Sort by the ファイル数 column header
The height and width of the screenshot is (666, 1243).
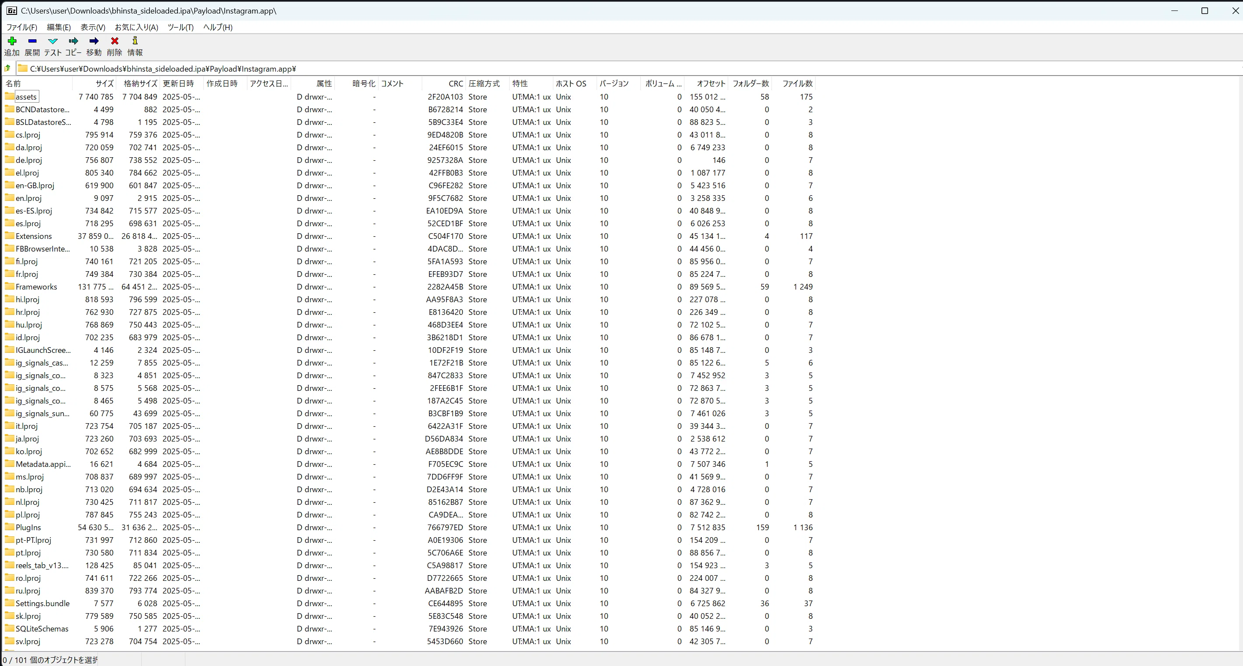pos(794,83)
